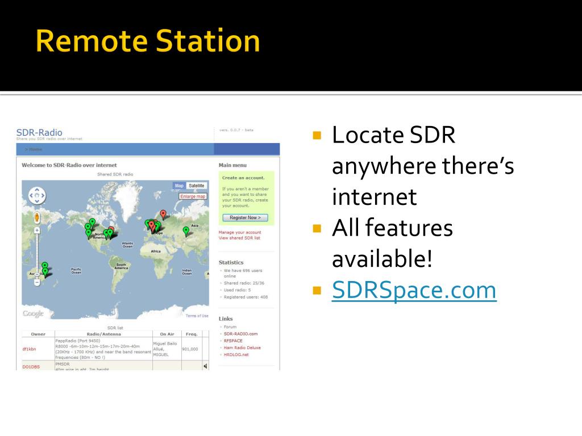The image size is (582, 436).
Task: Click the Radio/Antenna column header
Action: pos(103,334)
